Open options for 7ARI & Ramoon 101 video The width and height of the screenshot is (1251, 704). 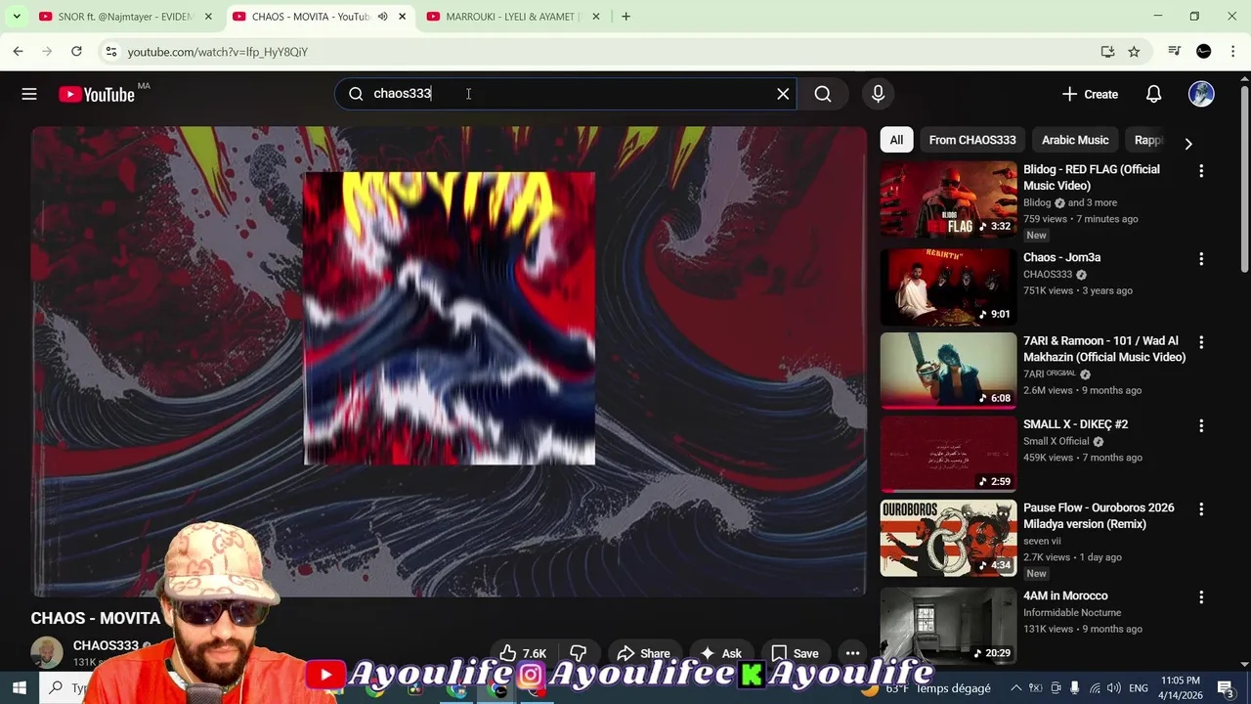click(1201, 342)
